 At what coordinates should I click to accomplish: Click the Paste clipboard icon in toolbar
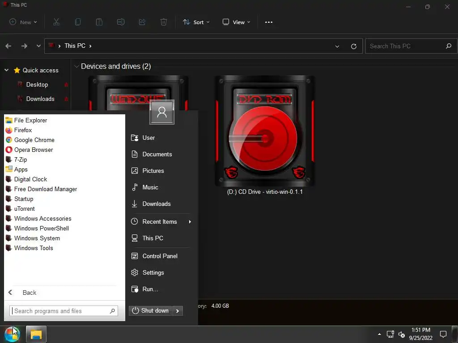tap(99, 22)
